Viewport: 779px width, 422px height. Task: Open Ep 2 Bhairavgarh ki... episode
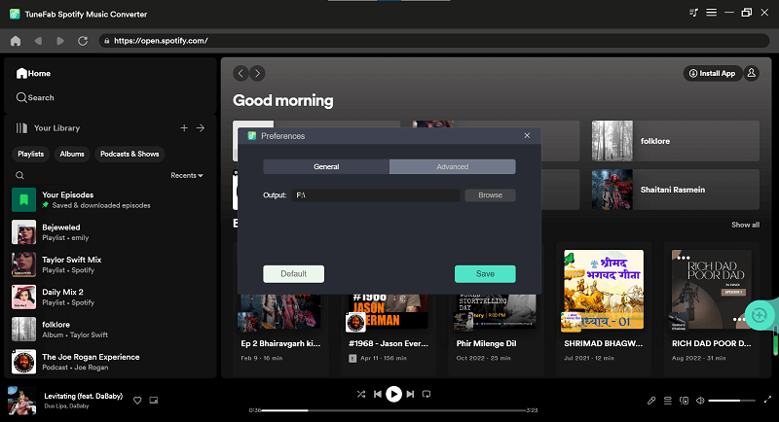(x=280, y=335)
